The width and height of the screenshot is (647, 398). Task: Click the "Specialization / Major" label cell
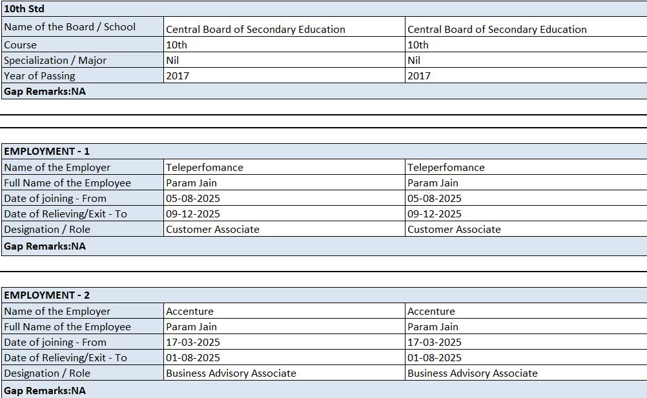[55, 60]
